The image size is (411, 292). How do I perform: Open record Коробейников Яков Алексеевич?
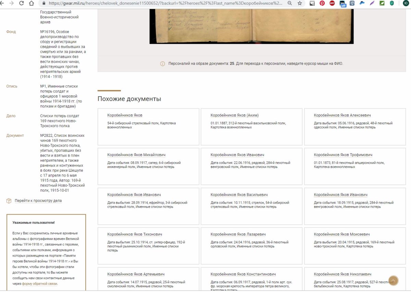(342, 115)
